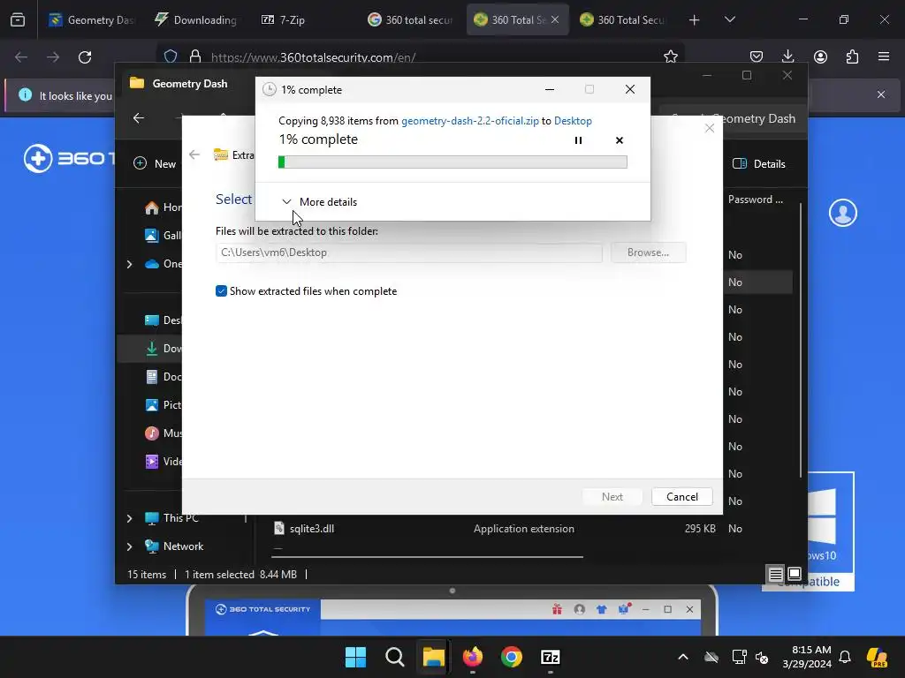
Task: Open Firefox account icon
Action: click(x=820, y=56)
